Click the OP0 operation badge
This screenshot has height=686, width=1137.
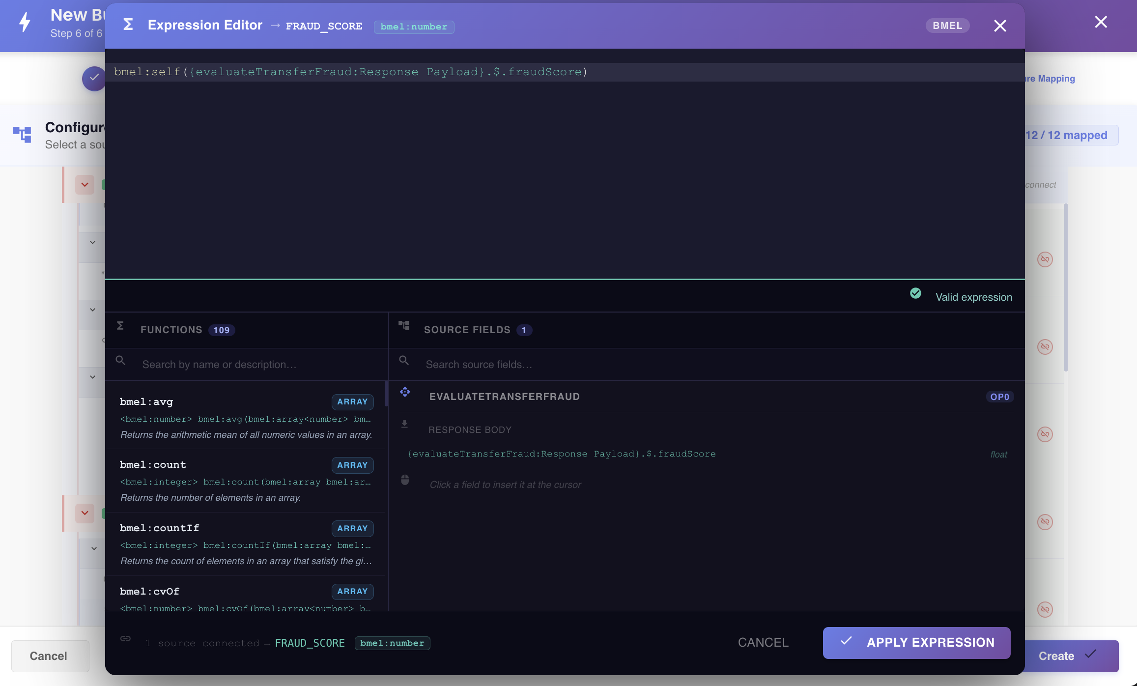coord(999,397)
